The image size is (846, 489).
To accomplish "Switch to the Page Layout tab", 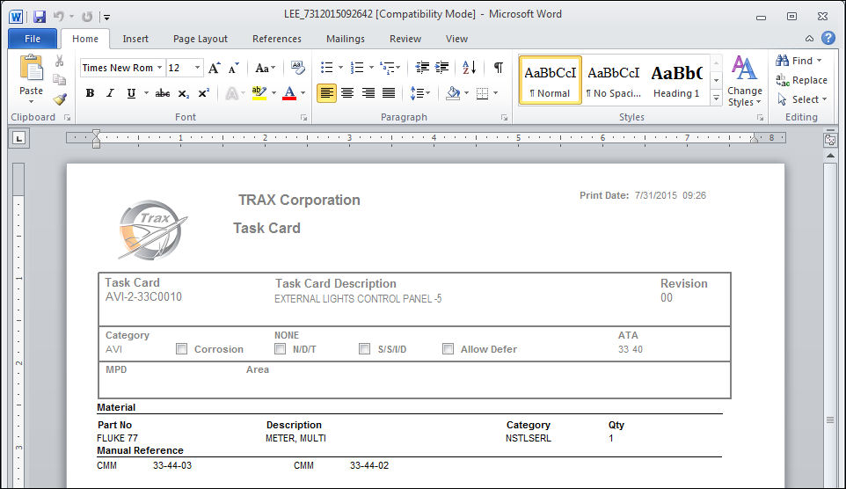I will tap(201, 39).
